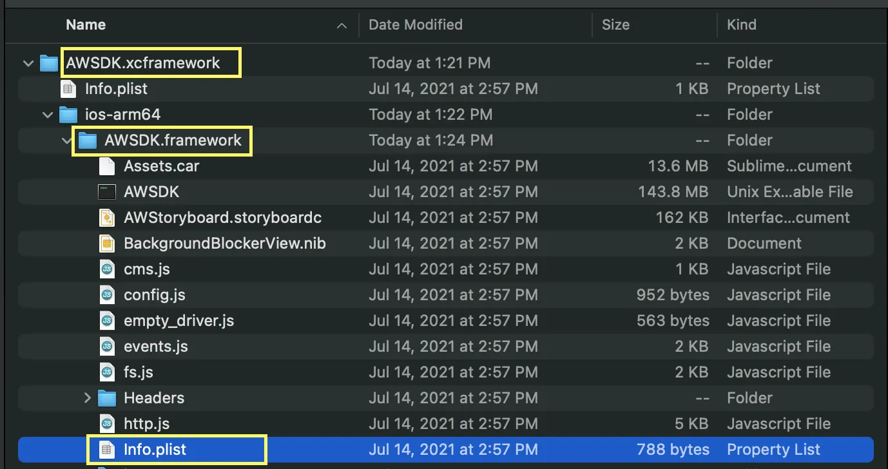Sort by the Date Modified column
Image resolution: width=888 pixels, height=469 pixels.
(x=416, y=25)
